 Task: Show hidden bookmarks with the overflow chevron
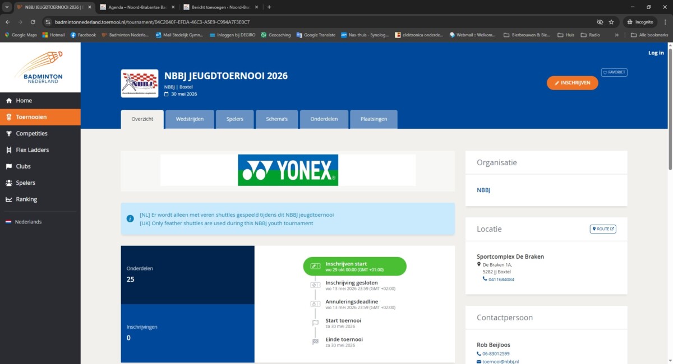click(x=617, y=35)
